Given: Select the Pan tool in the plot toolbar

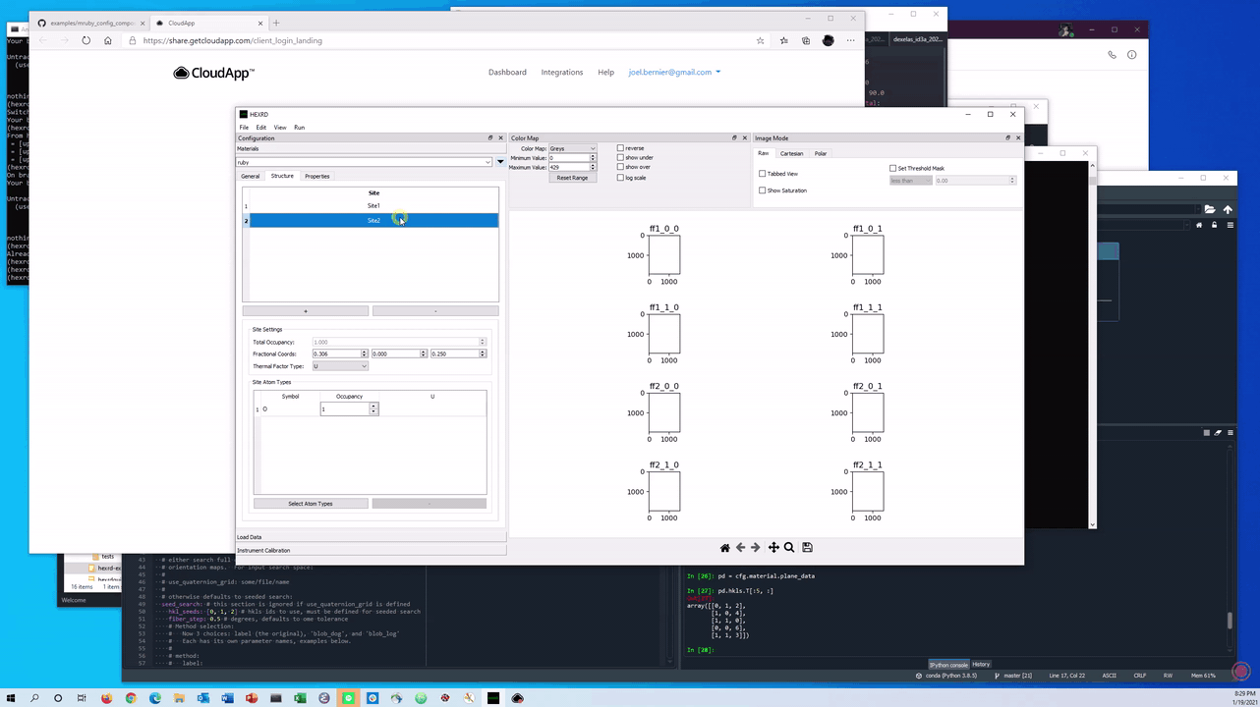Looking at the screenshot, I should (x=773, y=547).
